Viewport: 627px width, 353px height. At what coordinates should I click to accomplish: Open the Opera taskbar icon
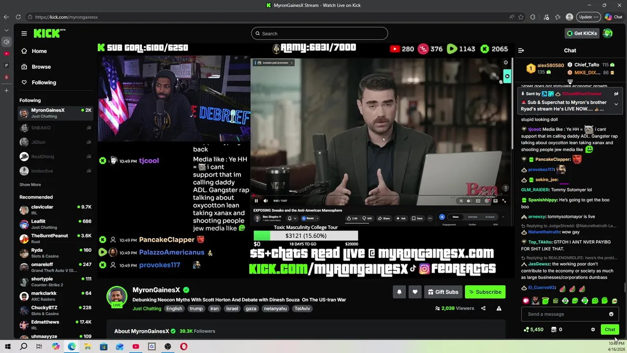184,347
